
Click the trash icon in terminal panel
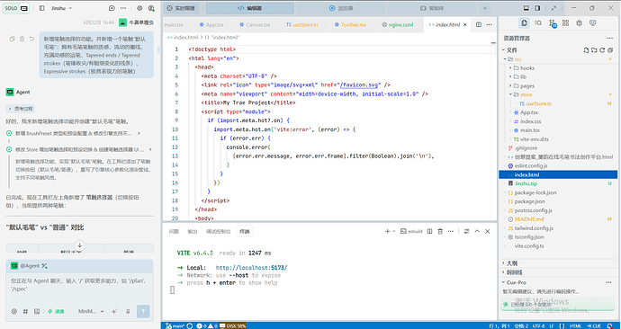point(439,231)
